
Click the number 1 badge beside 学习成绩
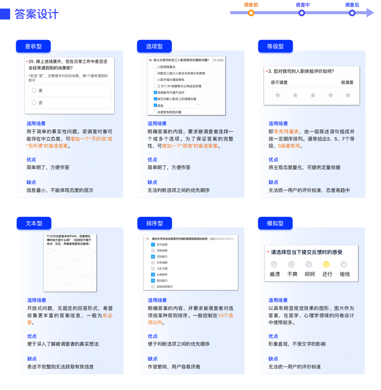[153, 245]
